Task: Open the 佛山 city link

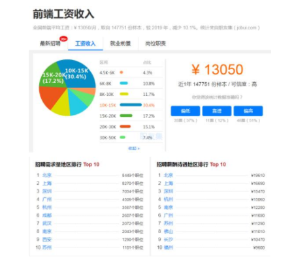Action: point(169,231)
